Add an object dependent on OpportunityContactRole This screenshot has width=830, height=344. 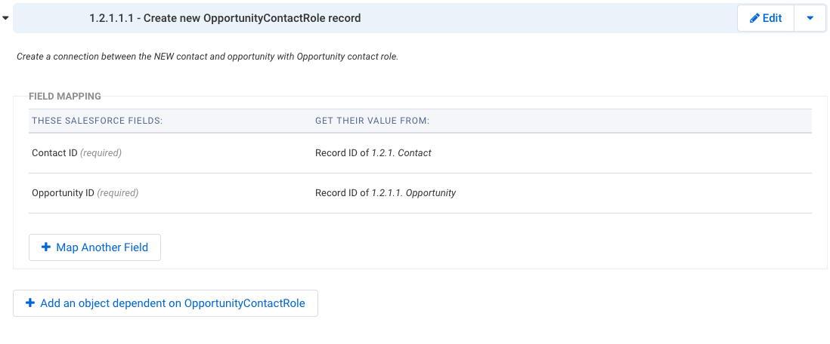tap(165, 303)
